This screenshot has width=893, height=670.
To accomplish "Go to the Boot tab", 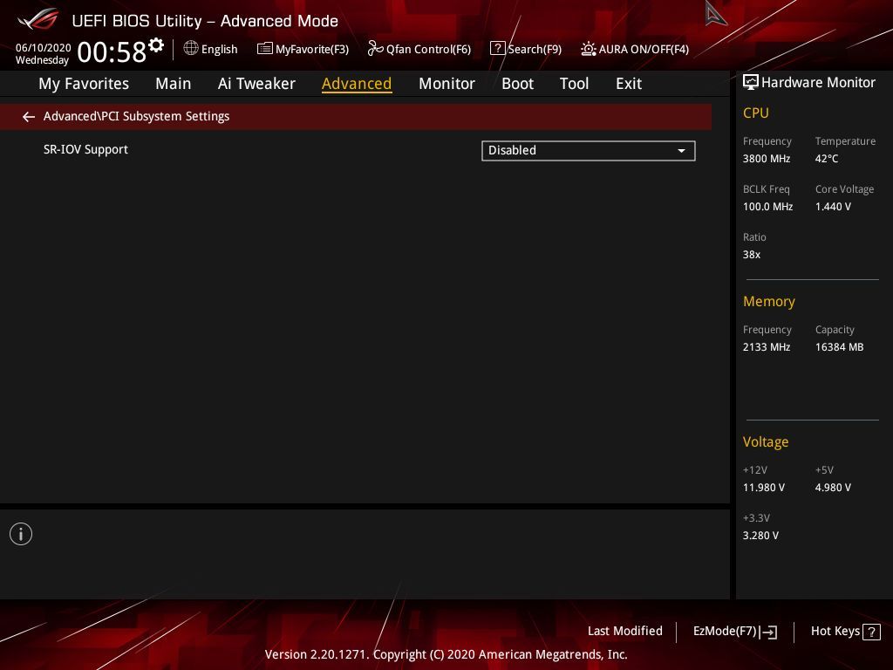I will click(517, 84).
